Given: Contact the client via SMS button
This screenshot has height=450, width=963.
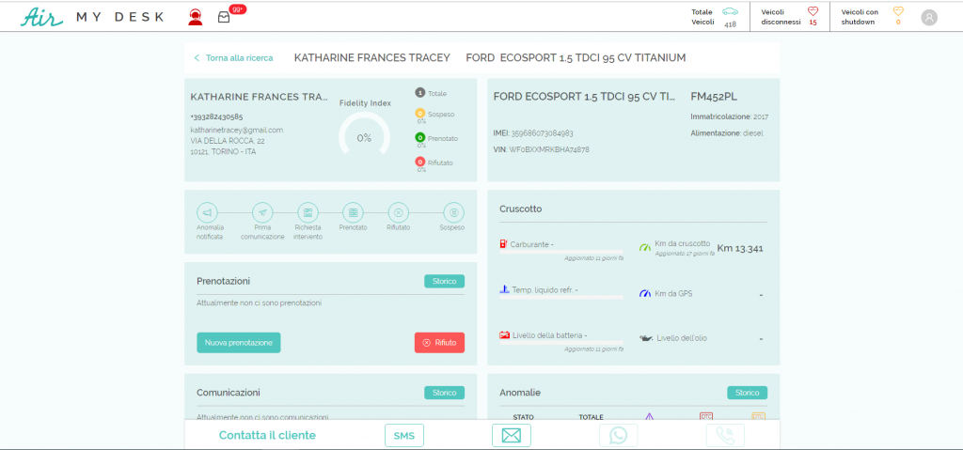Looking at the screenshot, I should (404, 436).
